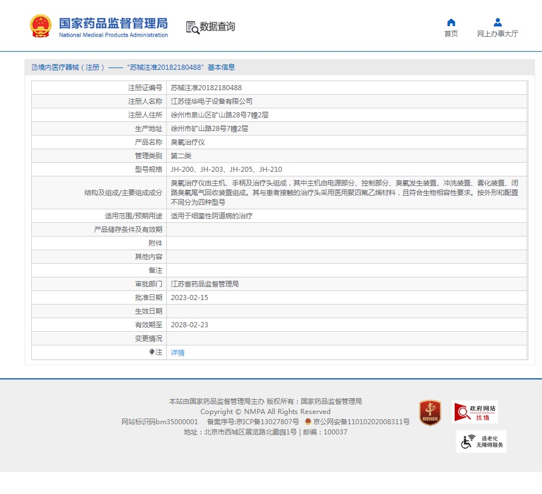Click the 首页 label
Image resolution: width=542 pixels, height=494 pixels.
pos(451,33)
